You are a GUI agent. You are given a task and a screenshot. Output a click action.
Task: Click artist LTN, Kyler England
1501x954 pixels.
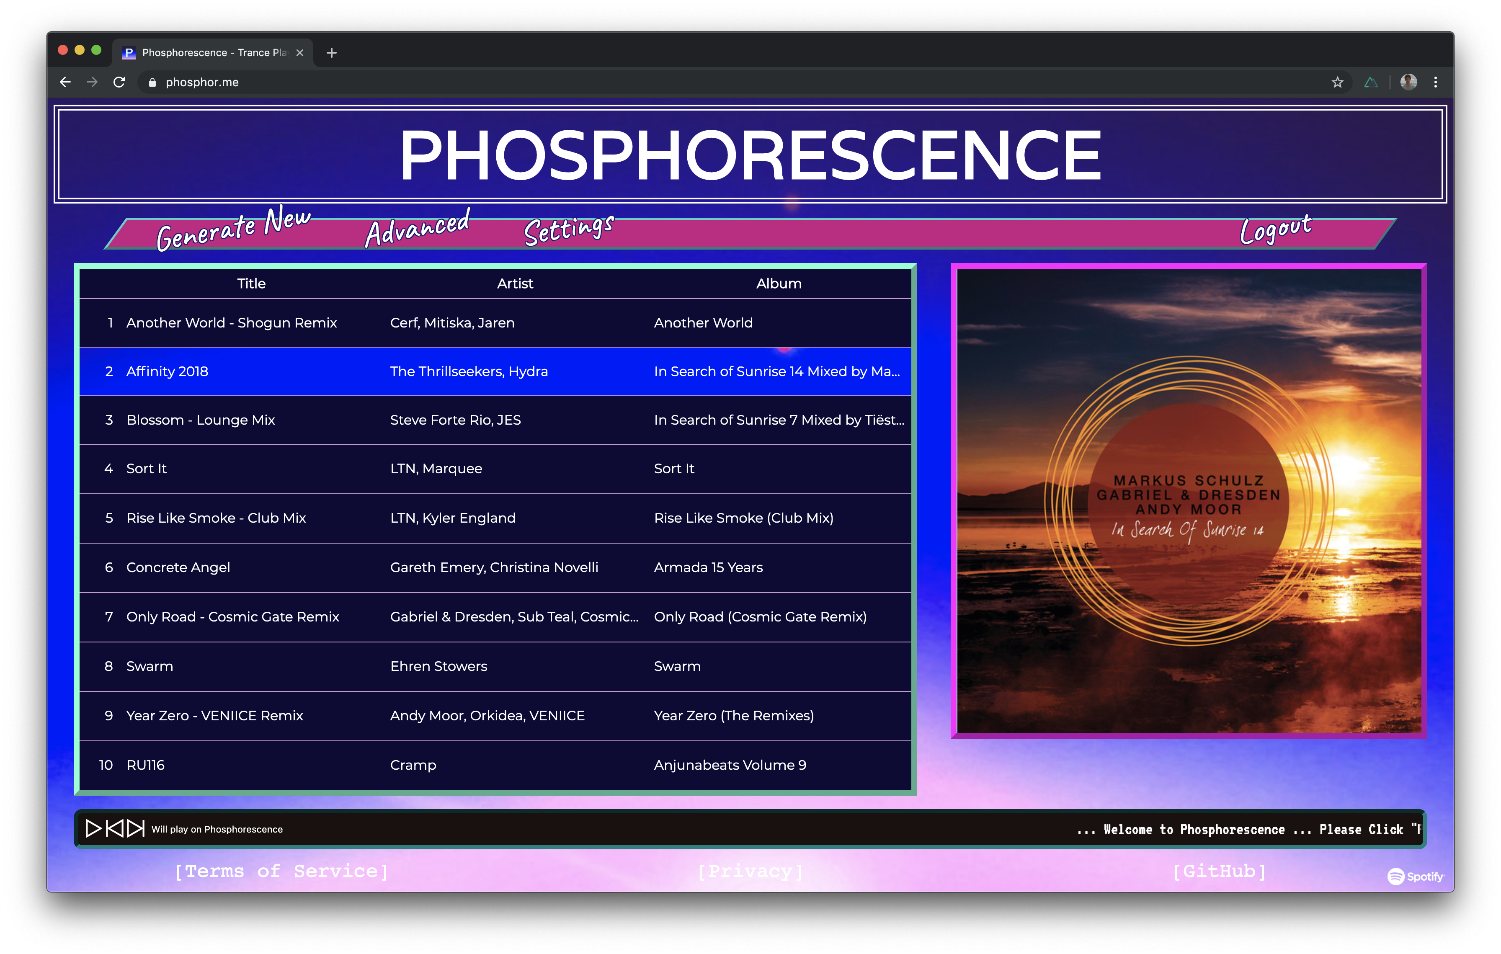click(453, 518)
